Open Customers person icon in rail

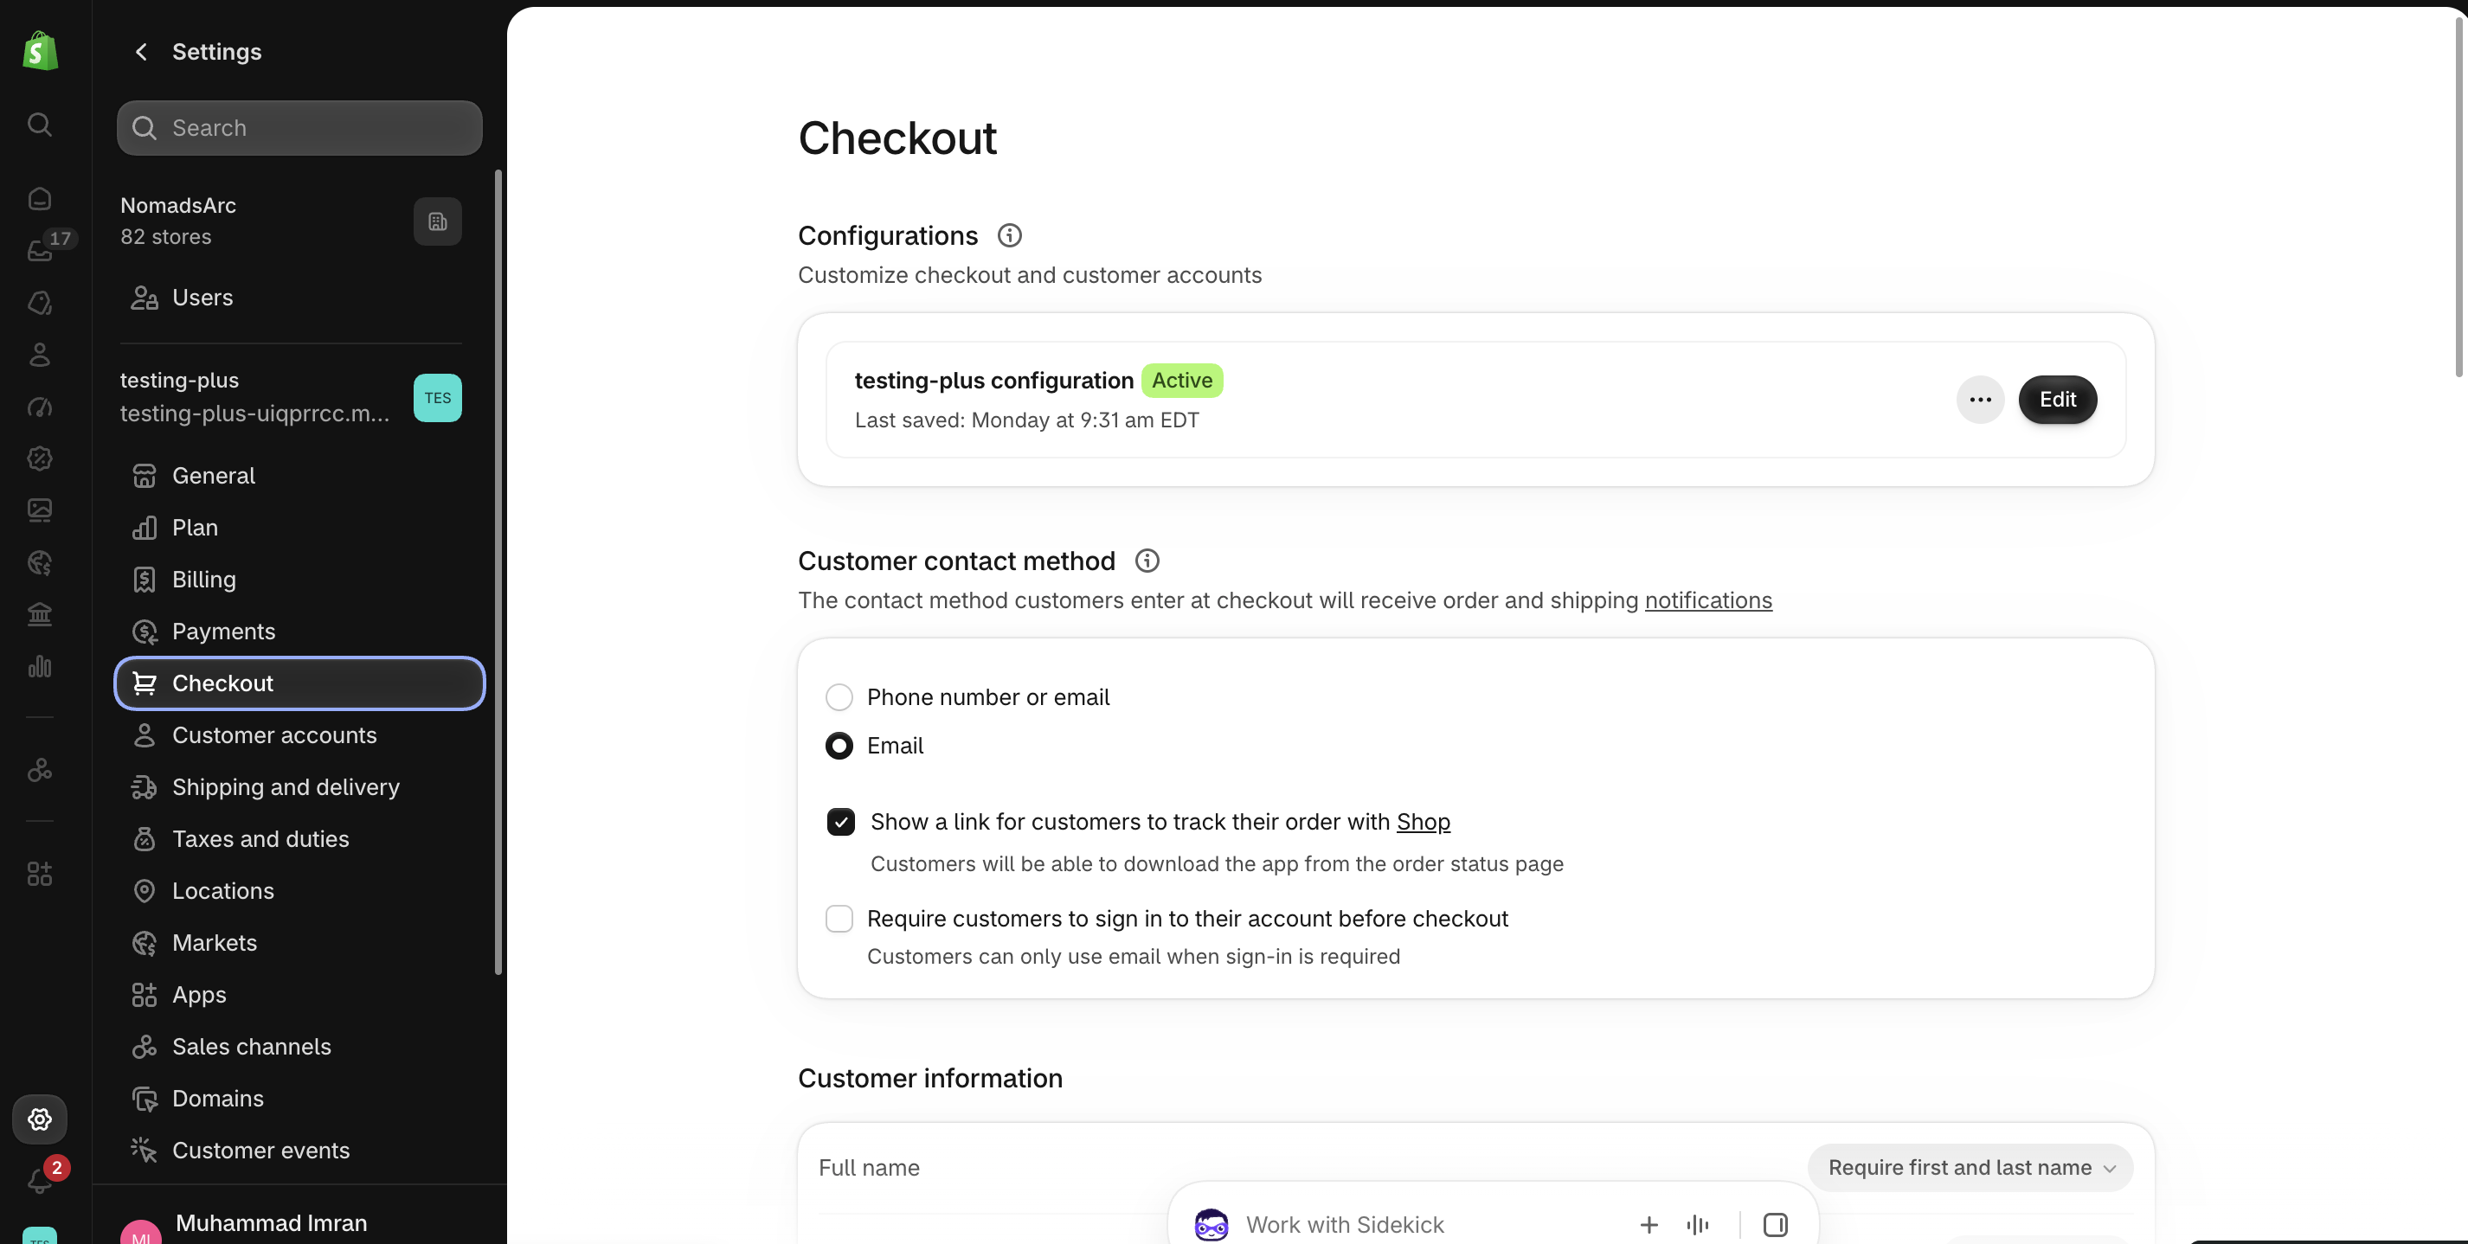[39, 355]
